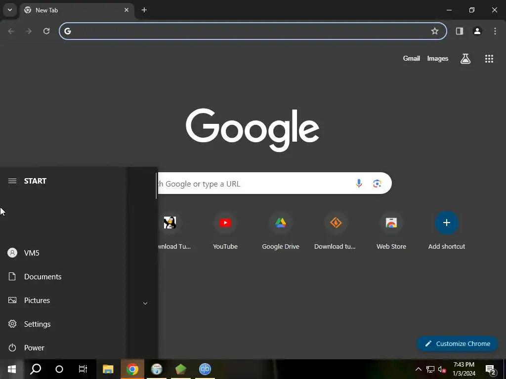Show hidden system tray icons
Image resolution: width=506 pixels, height=379 pixels.
[x=418, y=369]
